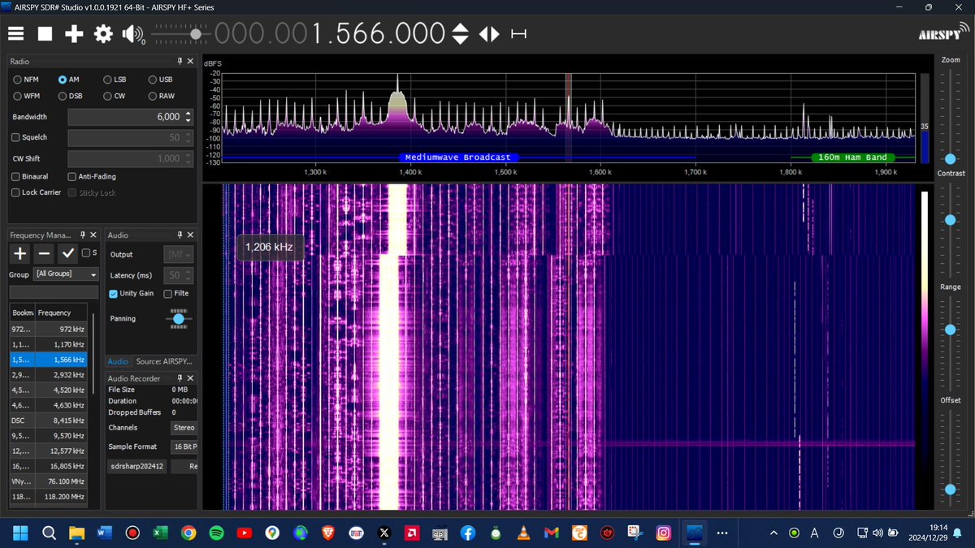Open the [All Groups] dropdown
This screenshot has width=975, height=548.
point(65,274)
